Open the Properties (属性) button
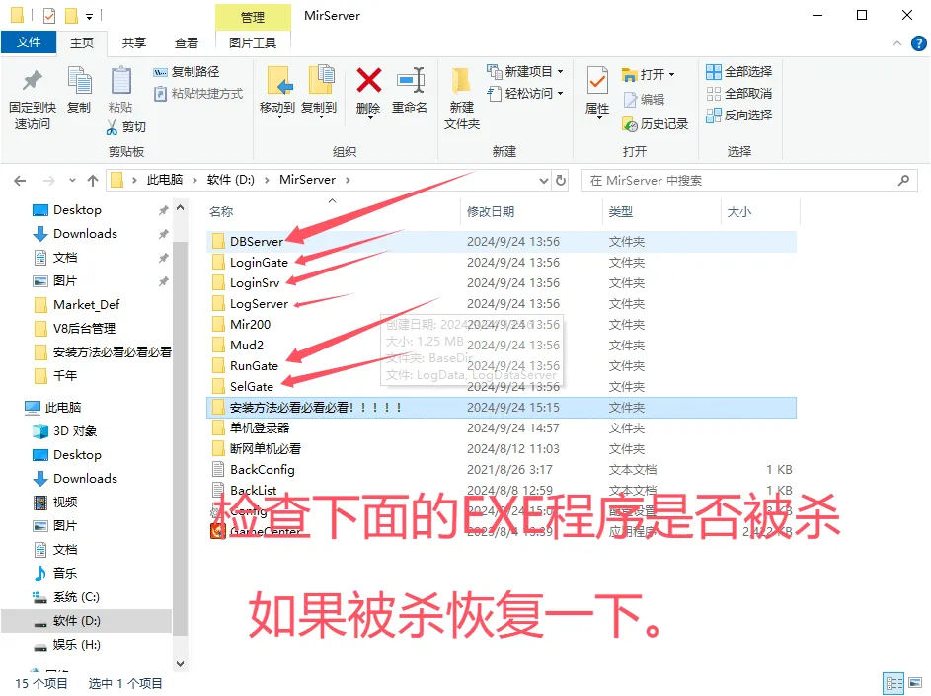Viewport: 931px width, 696px height. click(x=597, y=92)
